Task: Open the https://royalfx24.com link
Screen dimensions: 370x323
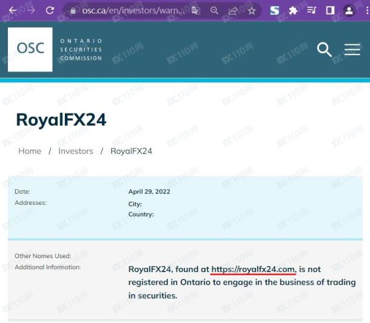Action: coord(253,270)
